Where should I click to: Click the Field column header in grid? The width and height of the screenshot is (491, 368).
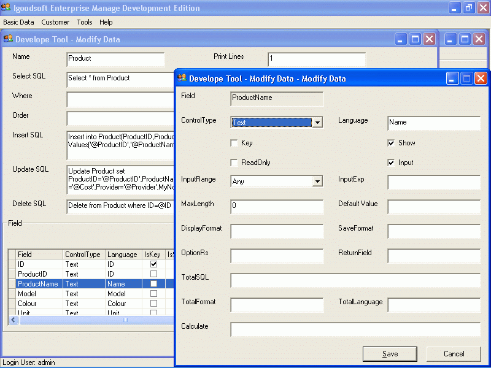coord(39,255)
